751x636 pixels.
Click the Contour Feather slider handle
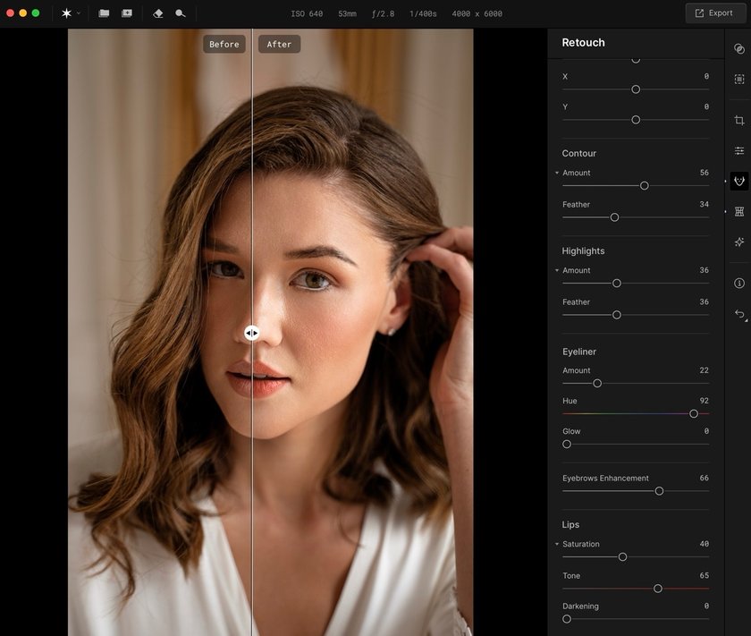pyautogui.click(x=614, y=217)
